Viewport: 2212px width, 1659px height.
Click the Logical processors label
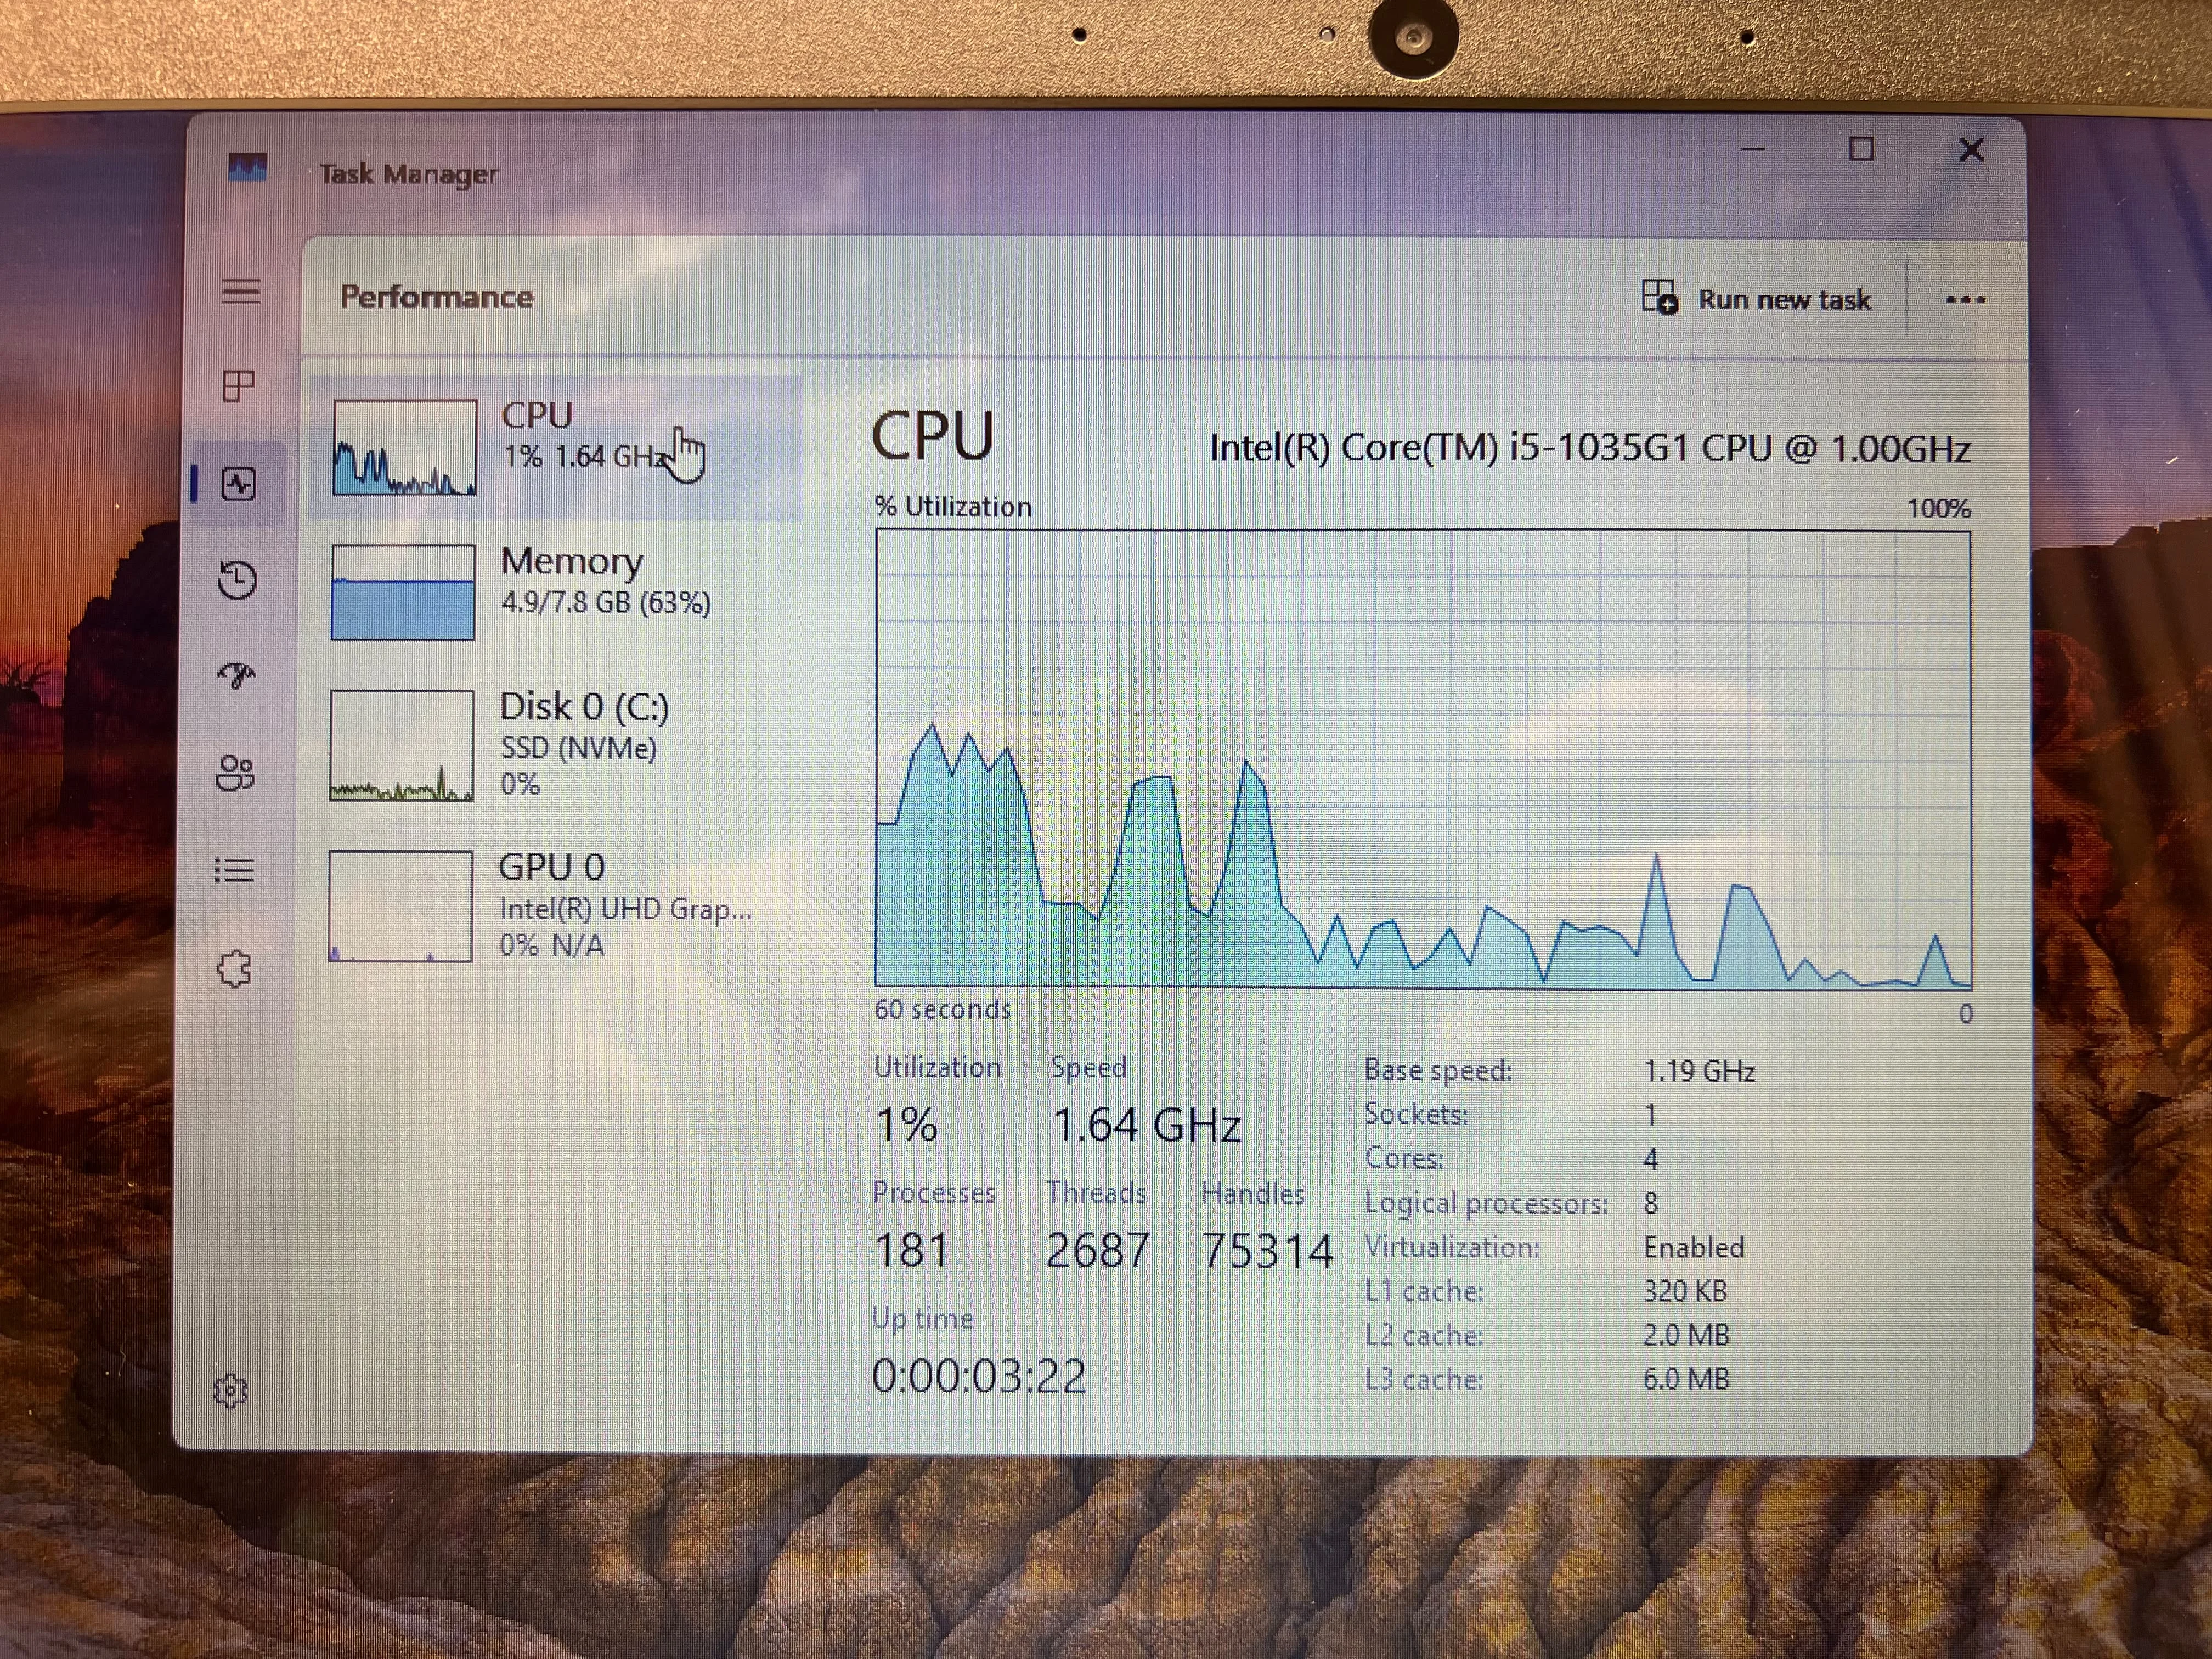(1486, 1204)
